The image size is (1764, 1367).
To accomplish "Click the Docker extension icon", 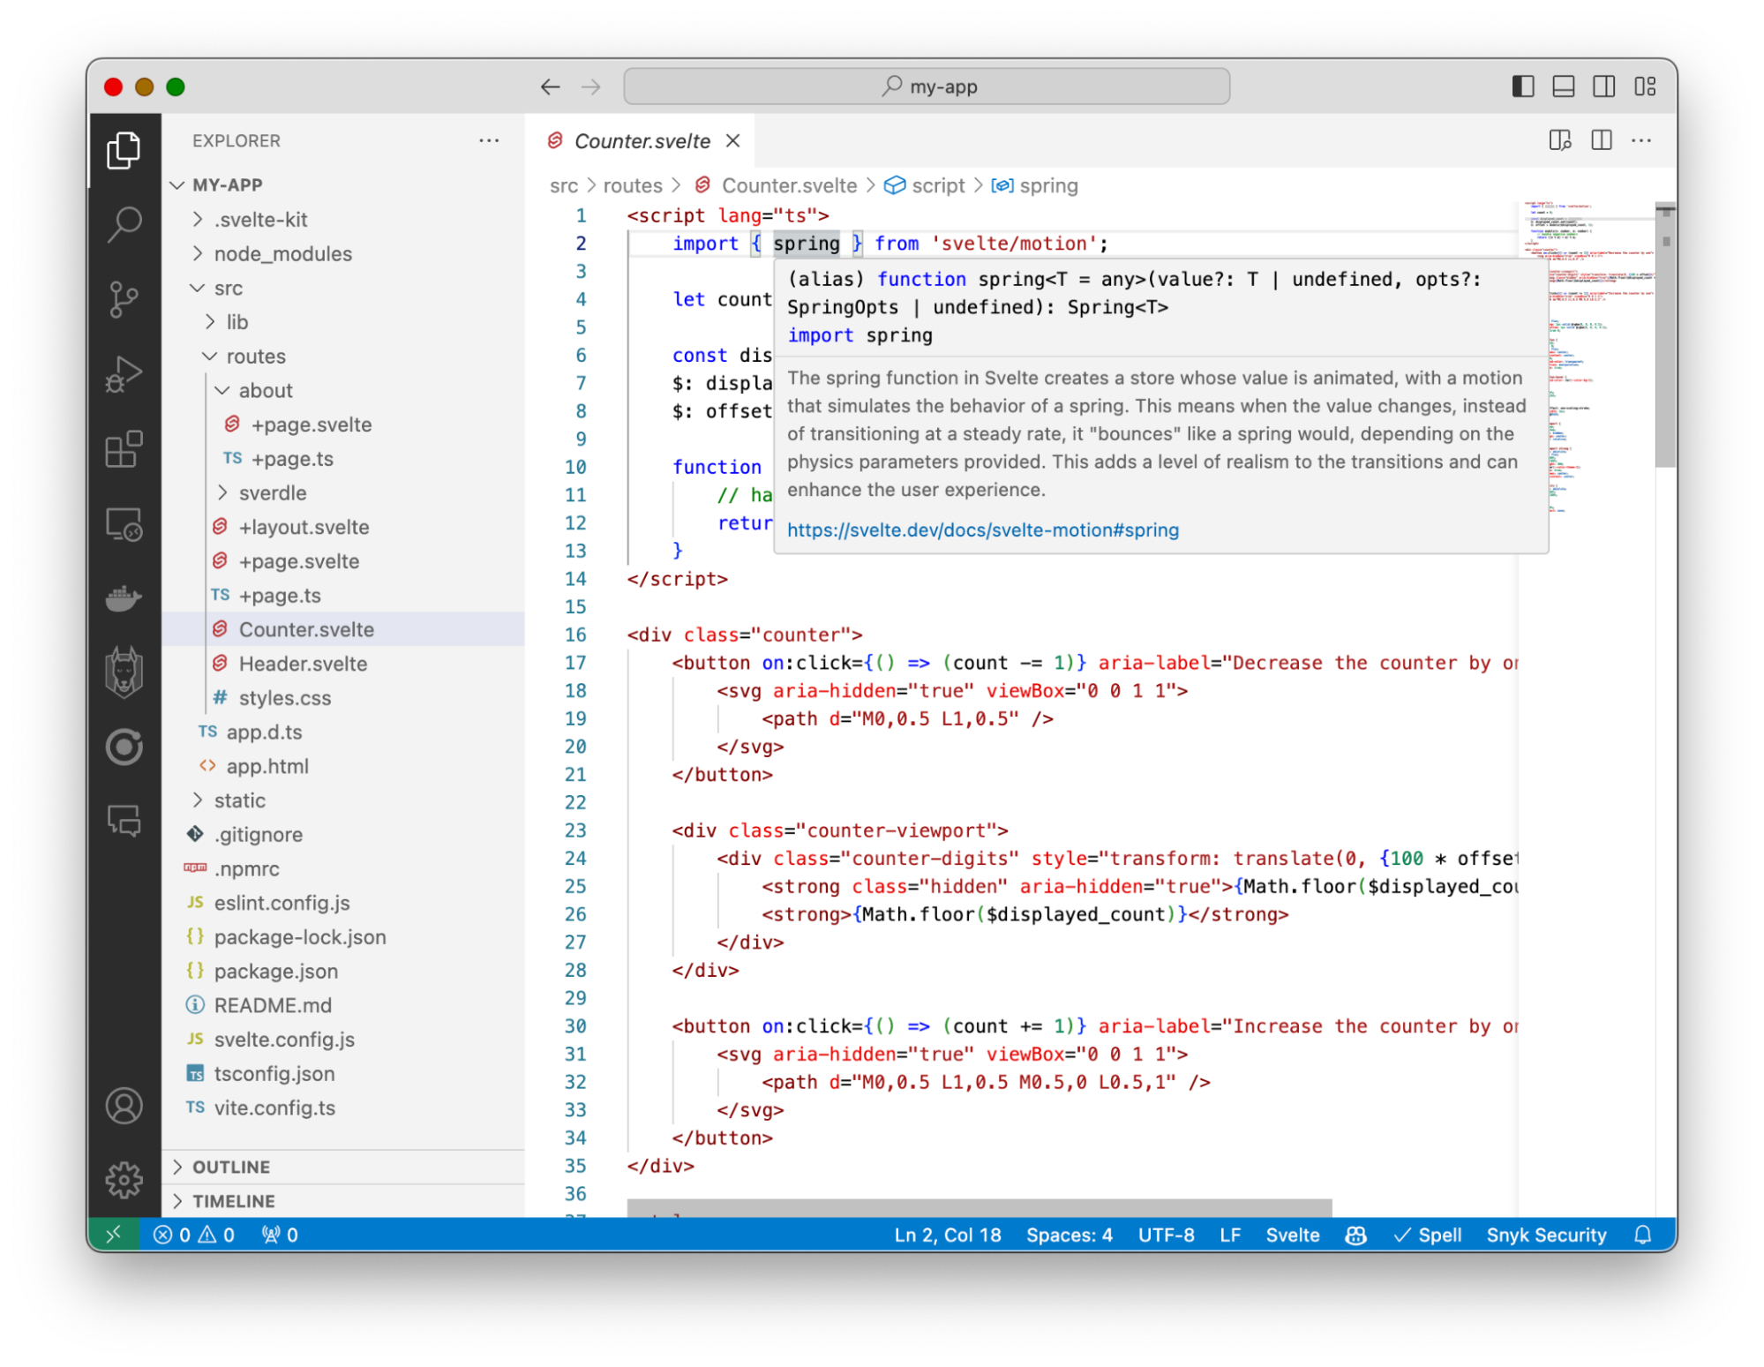I will (x=124, y=596).
